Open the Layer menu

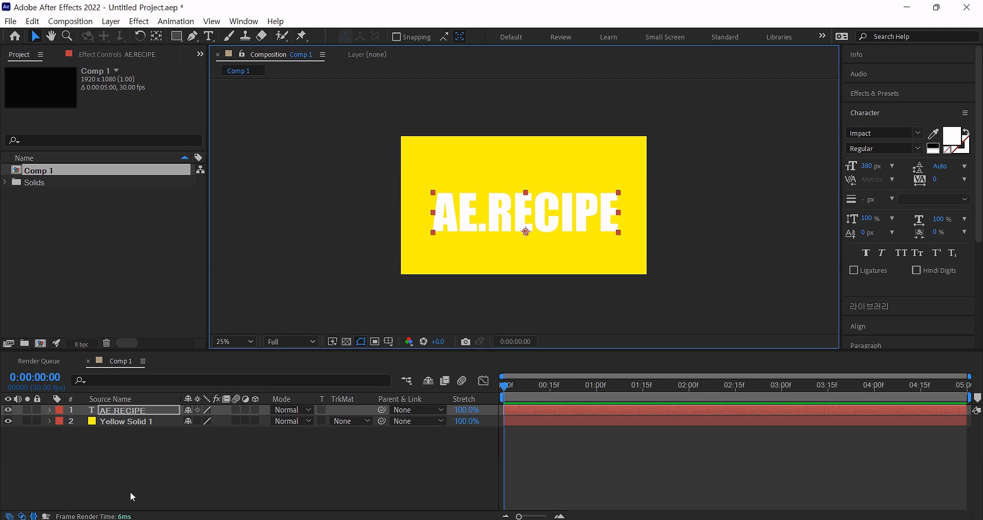[111, 21]
